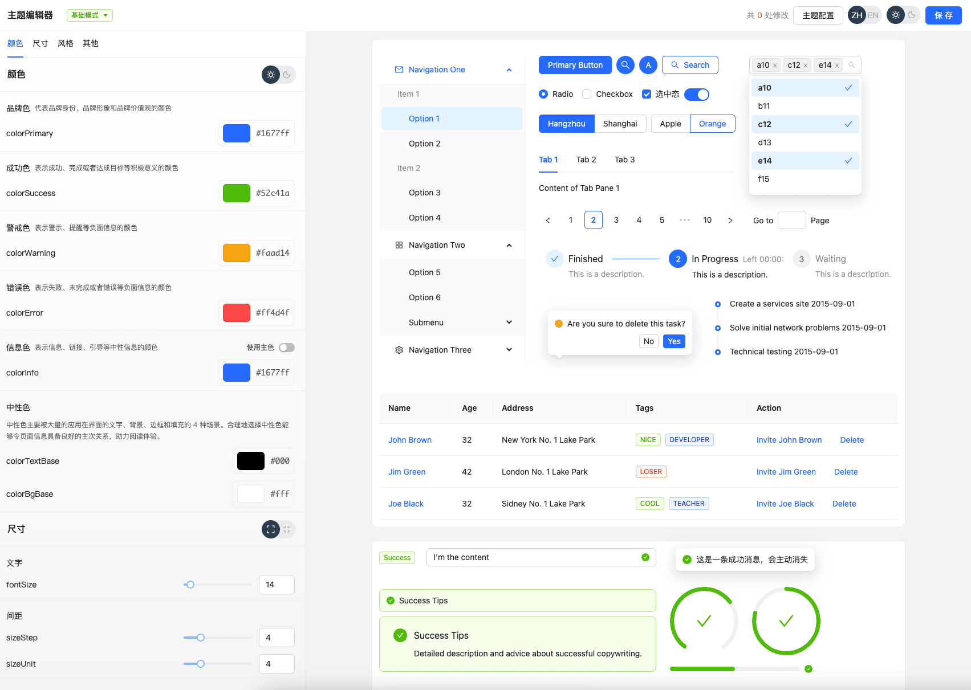Click the Waiting step number 3 icon
Viewport: 971px width, 690px height.
tap(802, 259)
